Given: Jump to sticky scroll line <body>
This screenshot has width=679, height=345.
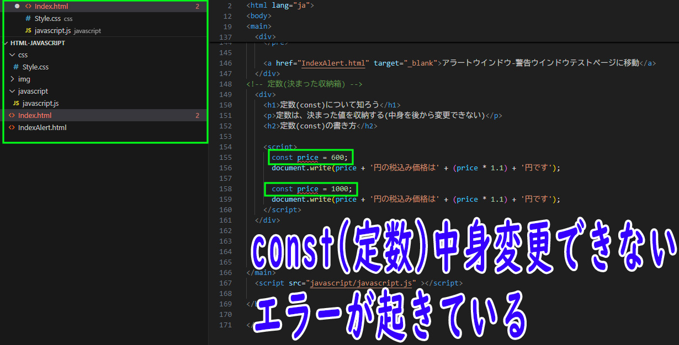Looking at the screenshot, I should 259,16.
